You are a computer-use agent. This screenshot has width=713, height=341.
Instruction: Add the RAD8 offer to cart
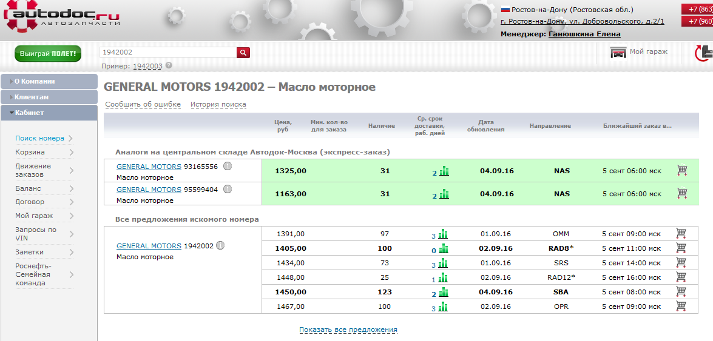click(681, 248)
